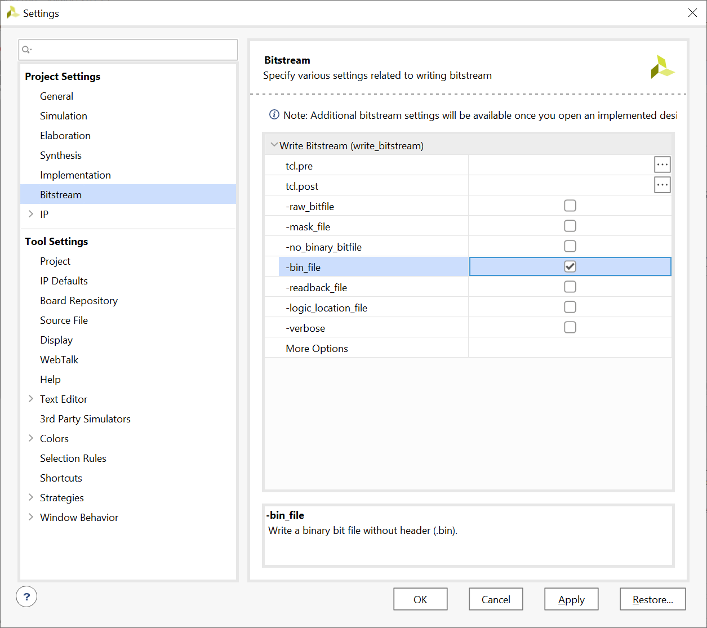Image resolution: width=707 pixels, height=628 pixels.
Task: Tick the -no_binary_bitfile checkbox
Action: [570, 246]
